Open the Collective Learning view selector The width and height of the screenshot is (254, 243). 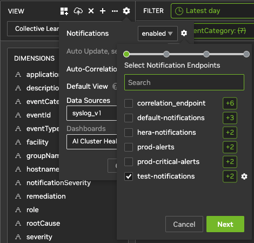(x=33, y=29)
